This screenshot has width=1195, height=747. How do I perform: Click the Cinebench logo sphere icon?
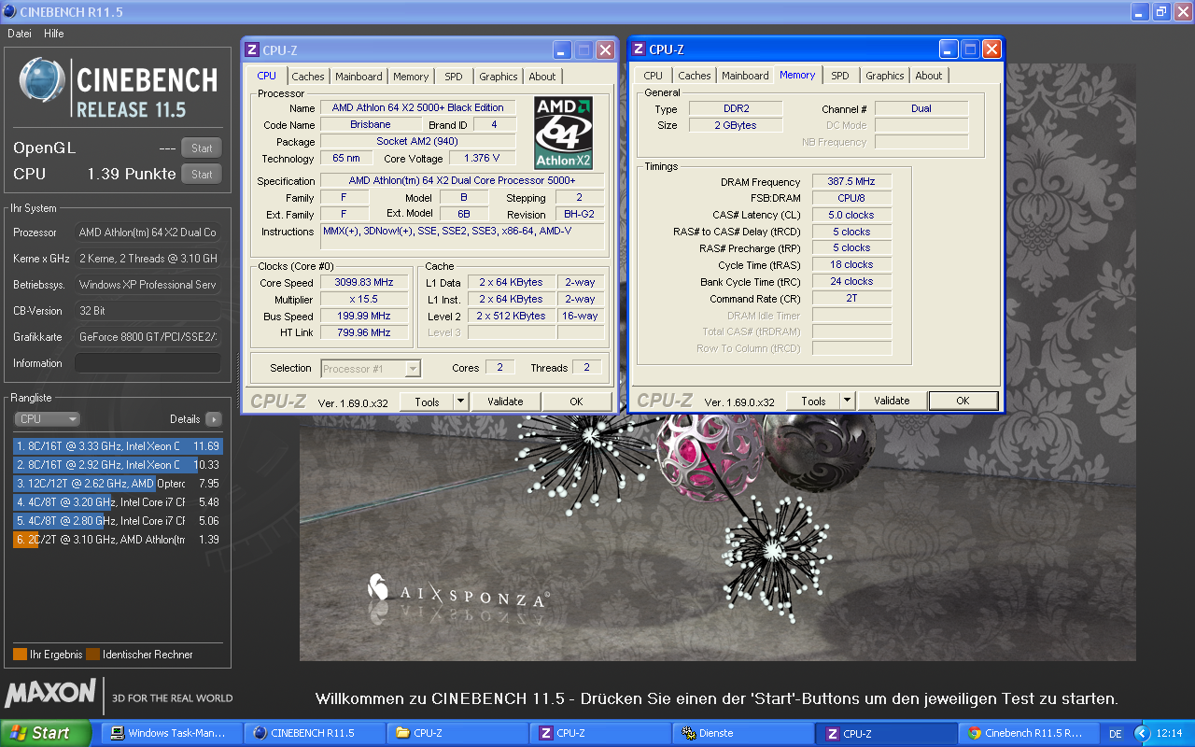pyautogui.click(x=42, y=80)
